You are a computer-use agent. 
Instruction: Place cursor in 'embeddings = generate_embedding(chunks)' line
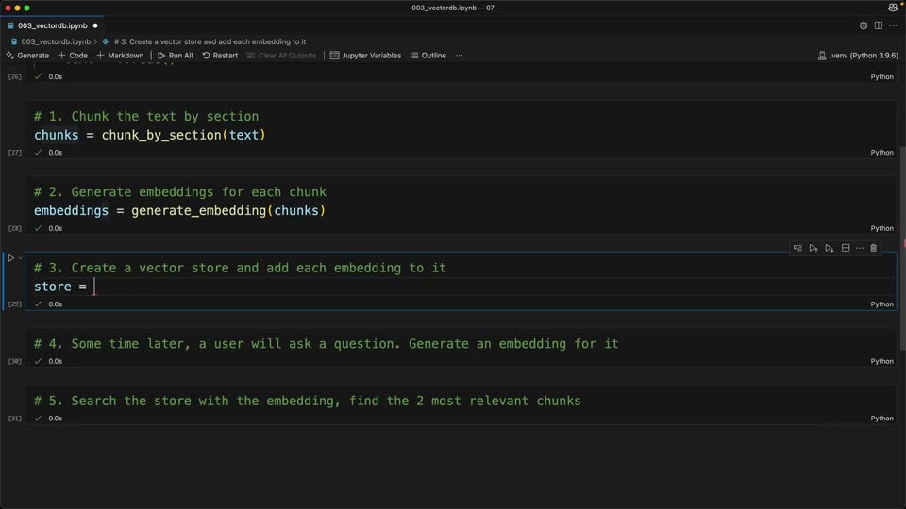pos(179,210)
